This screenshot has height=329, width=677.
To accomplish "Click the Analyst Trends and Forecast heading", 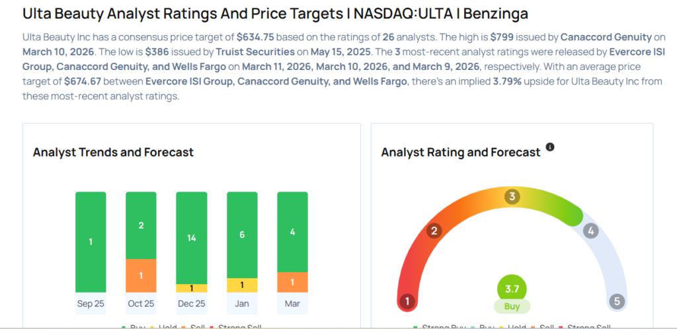I will pyautogui.click(x=113, y=152).
